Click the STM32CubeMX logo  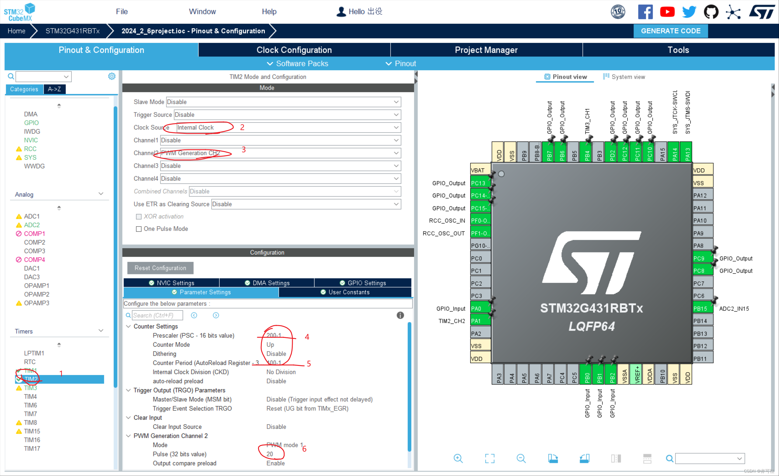click(19, 12)
